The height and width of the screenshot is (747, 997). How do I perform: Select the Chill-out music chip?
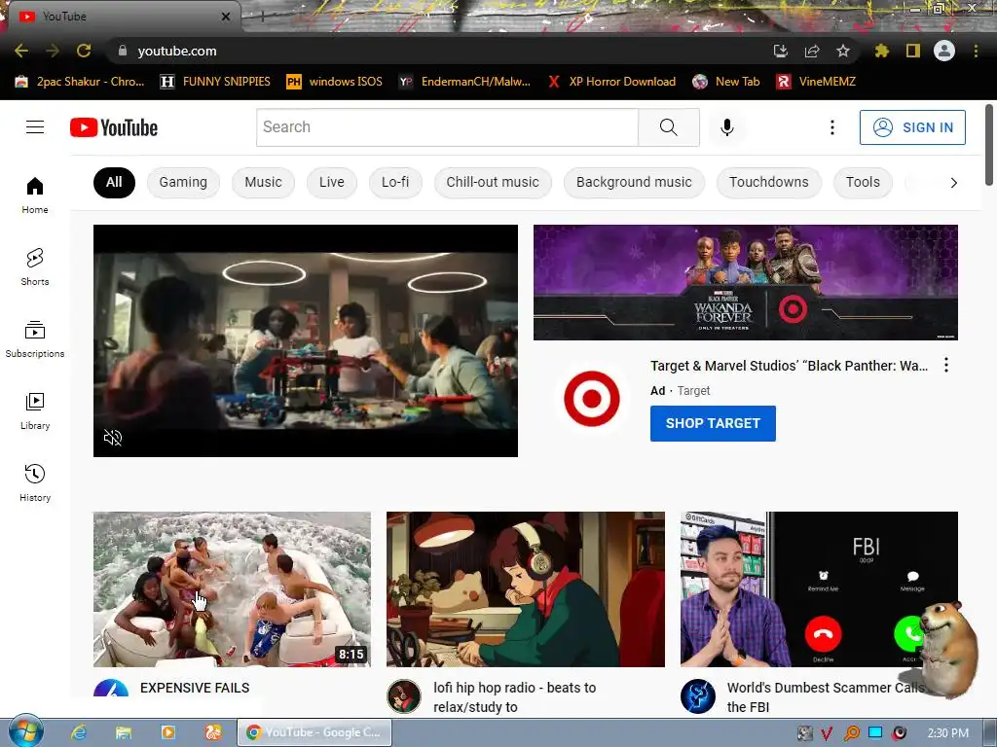click(x=493, y=182)
